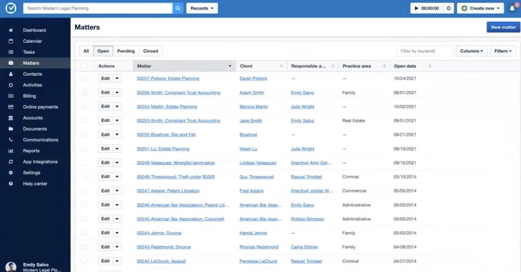Click the Clio checkmark logo
The image size is (521, 272).
click(11, 8)
